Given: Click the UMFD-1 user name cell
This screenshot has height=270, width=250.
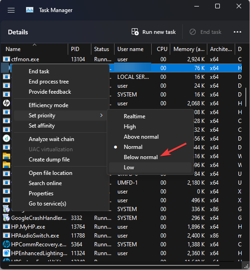Looking at the screenshot, I should tap(128, 182).
